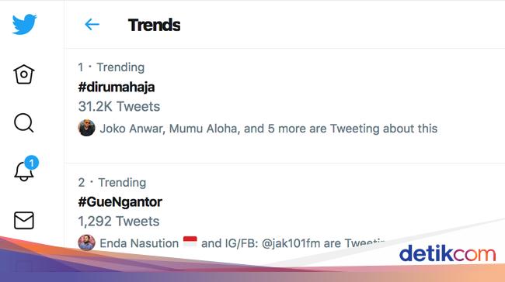
Task: Click 'Enda Nasution' name text
Action: pos(139,243)
